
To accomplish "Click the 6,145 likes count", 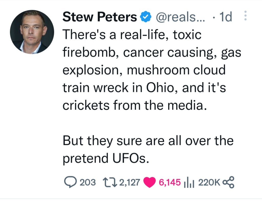I will click(170, 182).
